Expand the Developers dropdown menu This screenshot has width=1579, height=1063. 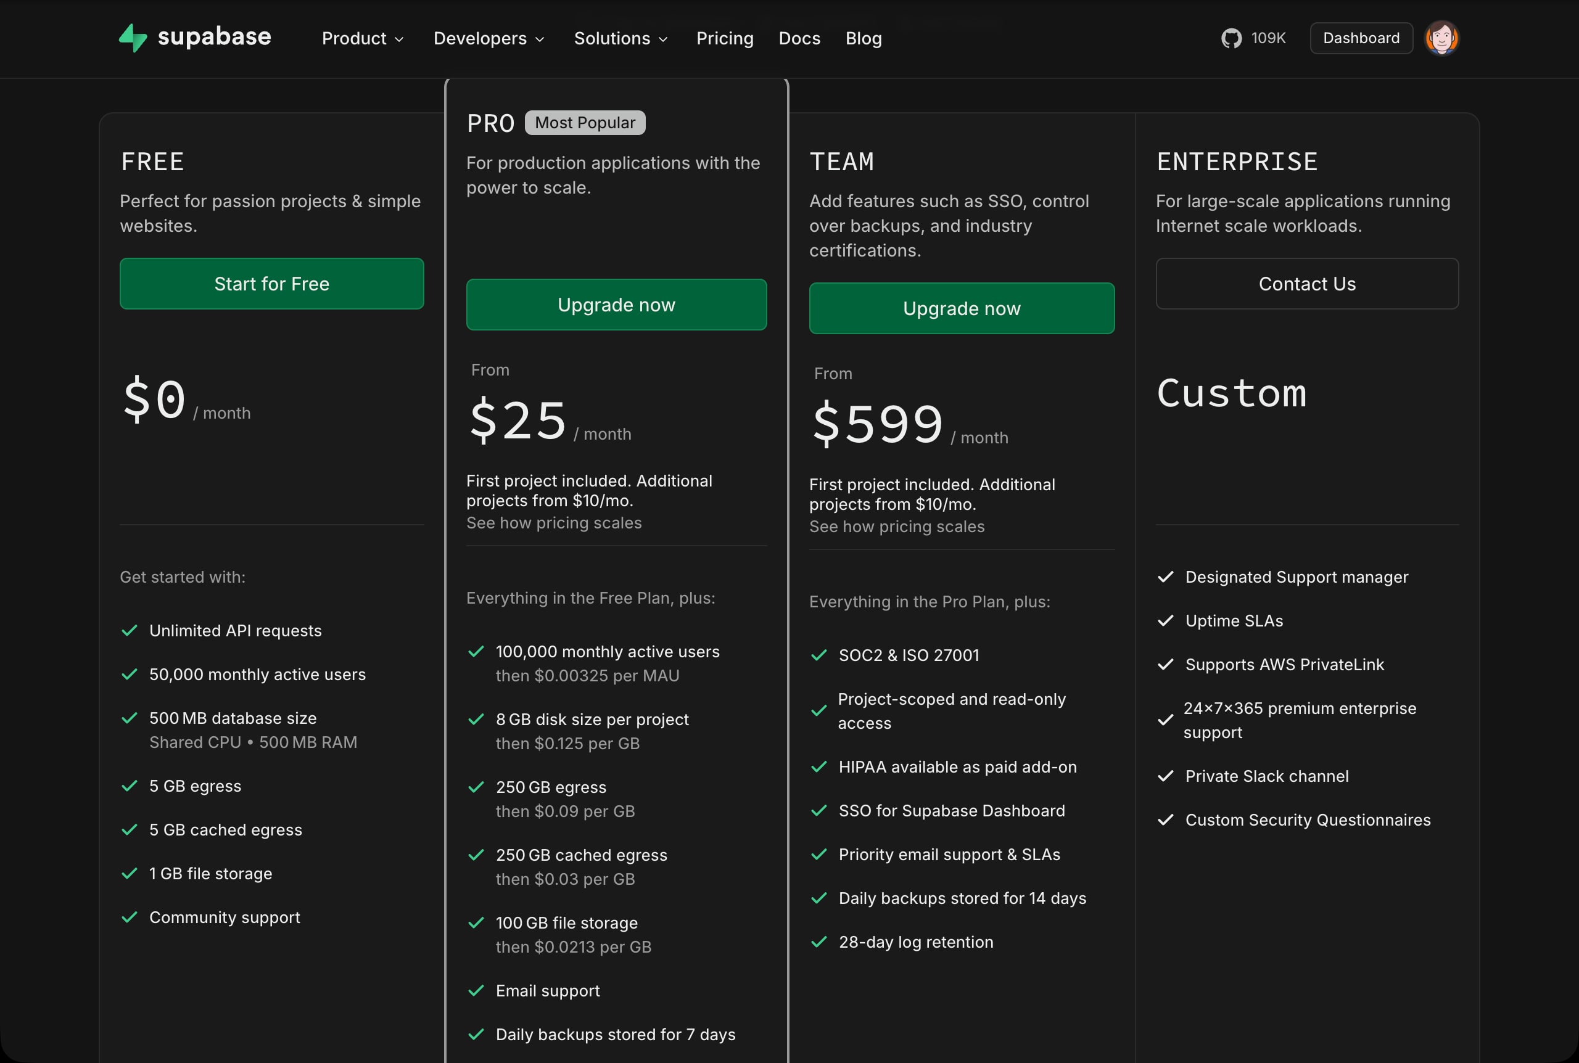click(489, 39)
